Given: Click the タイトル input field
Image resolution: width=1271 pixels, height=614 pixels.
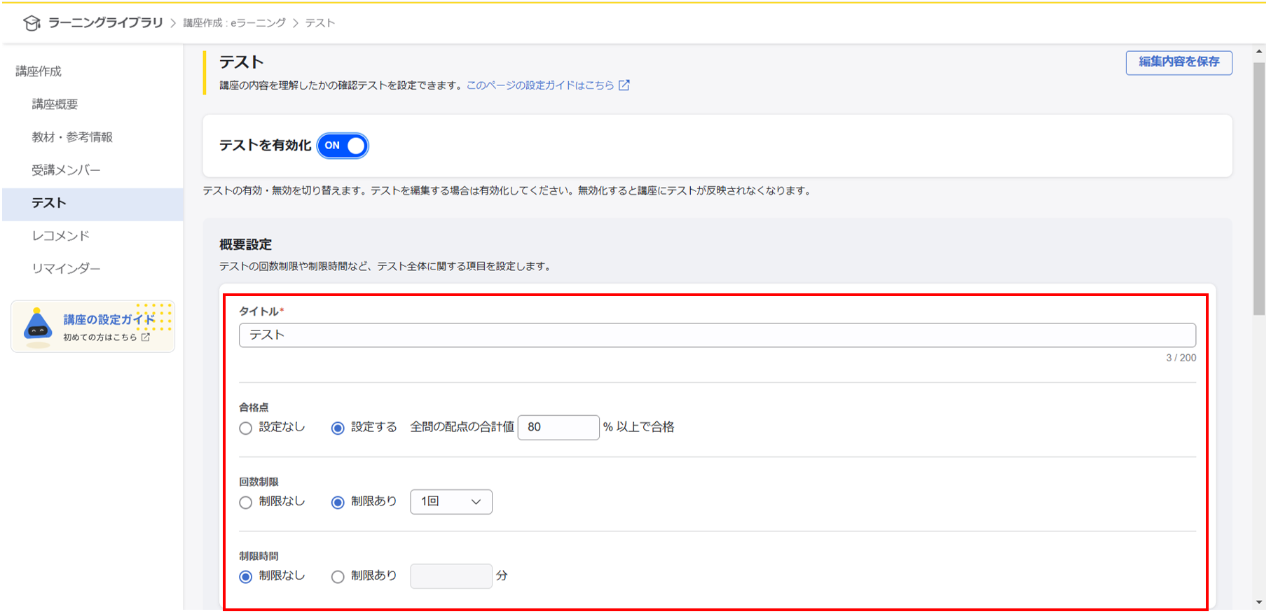Looking at the screenshot, I should pyautogui.click(x=717, y=335).
